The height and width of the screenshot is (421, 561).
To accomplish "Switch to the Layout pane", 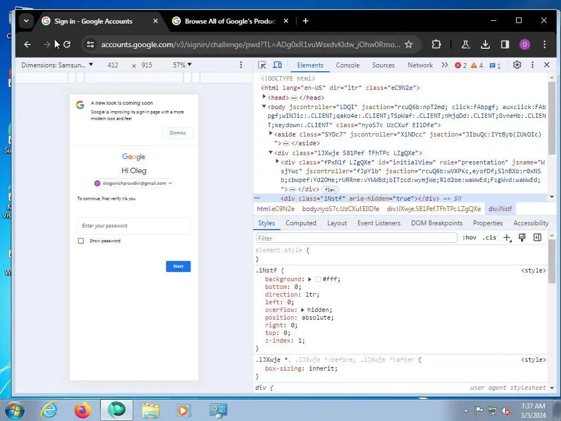I will [337, 223].
